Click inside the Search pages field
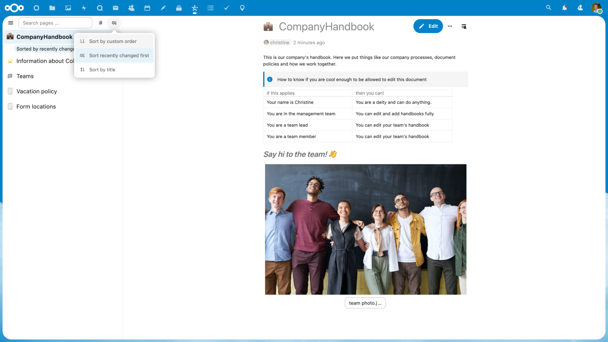 [x=55, y=23]
